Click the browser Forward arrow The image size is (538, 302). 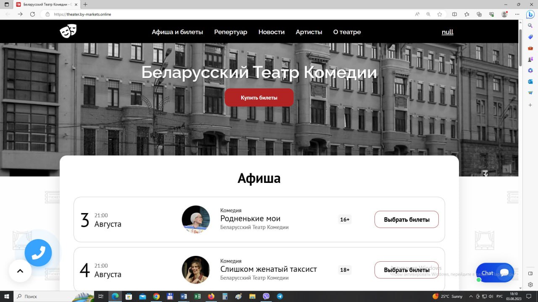(x=20, y=14)
